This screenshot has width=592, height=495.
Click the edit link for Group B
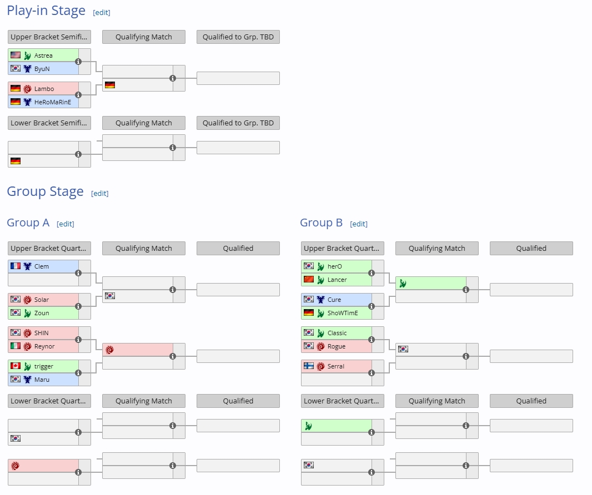click(x=359, y=224)
